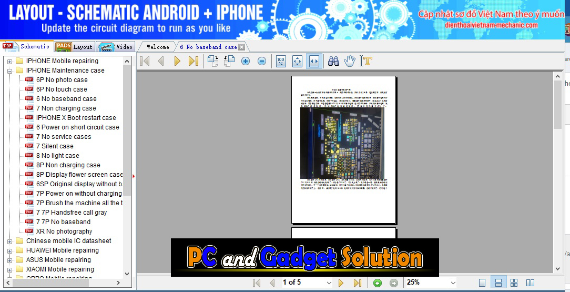Image resolution: width=570 pixels, height=292 pixels.
Task: Go to next page in bottom bar
Action: [341, 283]
